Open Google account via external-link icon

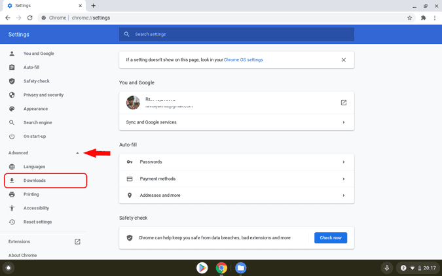[x=344, y=103]
